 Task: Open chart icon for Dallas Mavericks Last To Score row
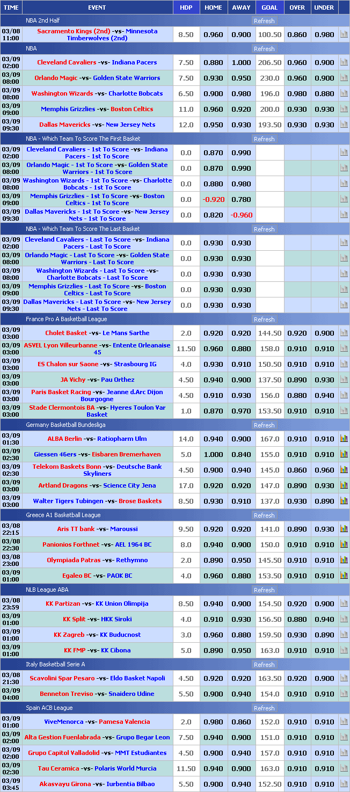[x=344, y=305]
